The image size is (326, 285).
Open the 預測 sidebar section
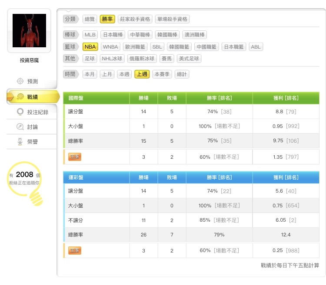[x=32, y=81]
